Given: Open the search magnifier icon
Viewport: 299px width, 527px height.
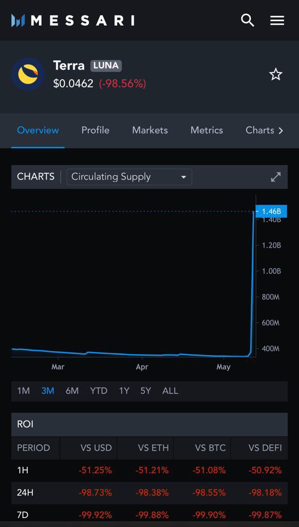Looking at the screenshot, I should click(248, 21).
